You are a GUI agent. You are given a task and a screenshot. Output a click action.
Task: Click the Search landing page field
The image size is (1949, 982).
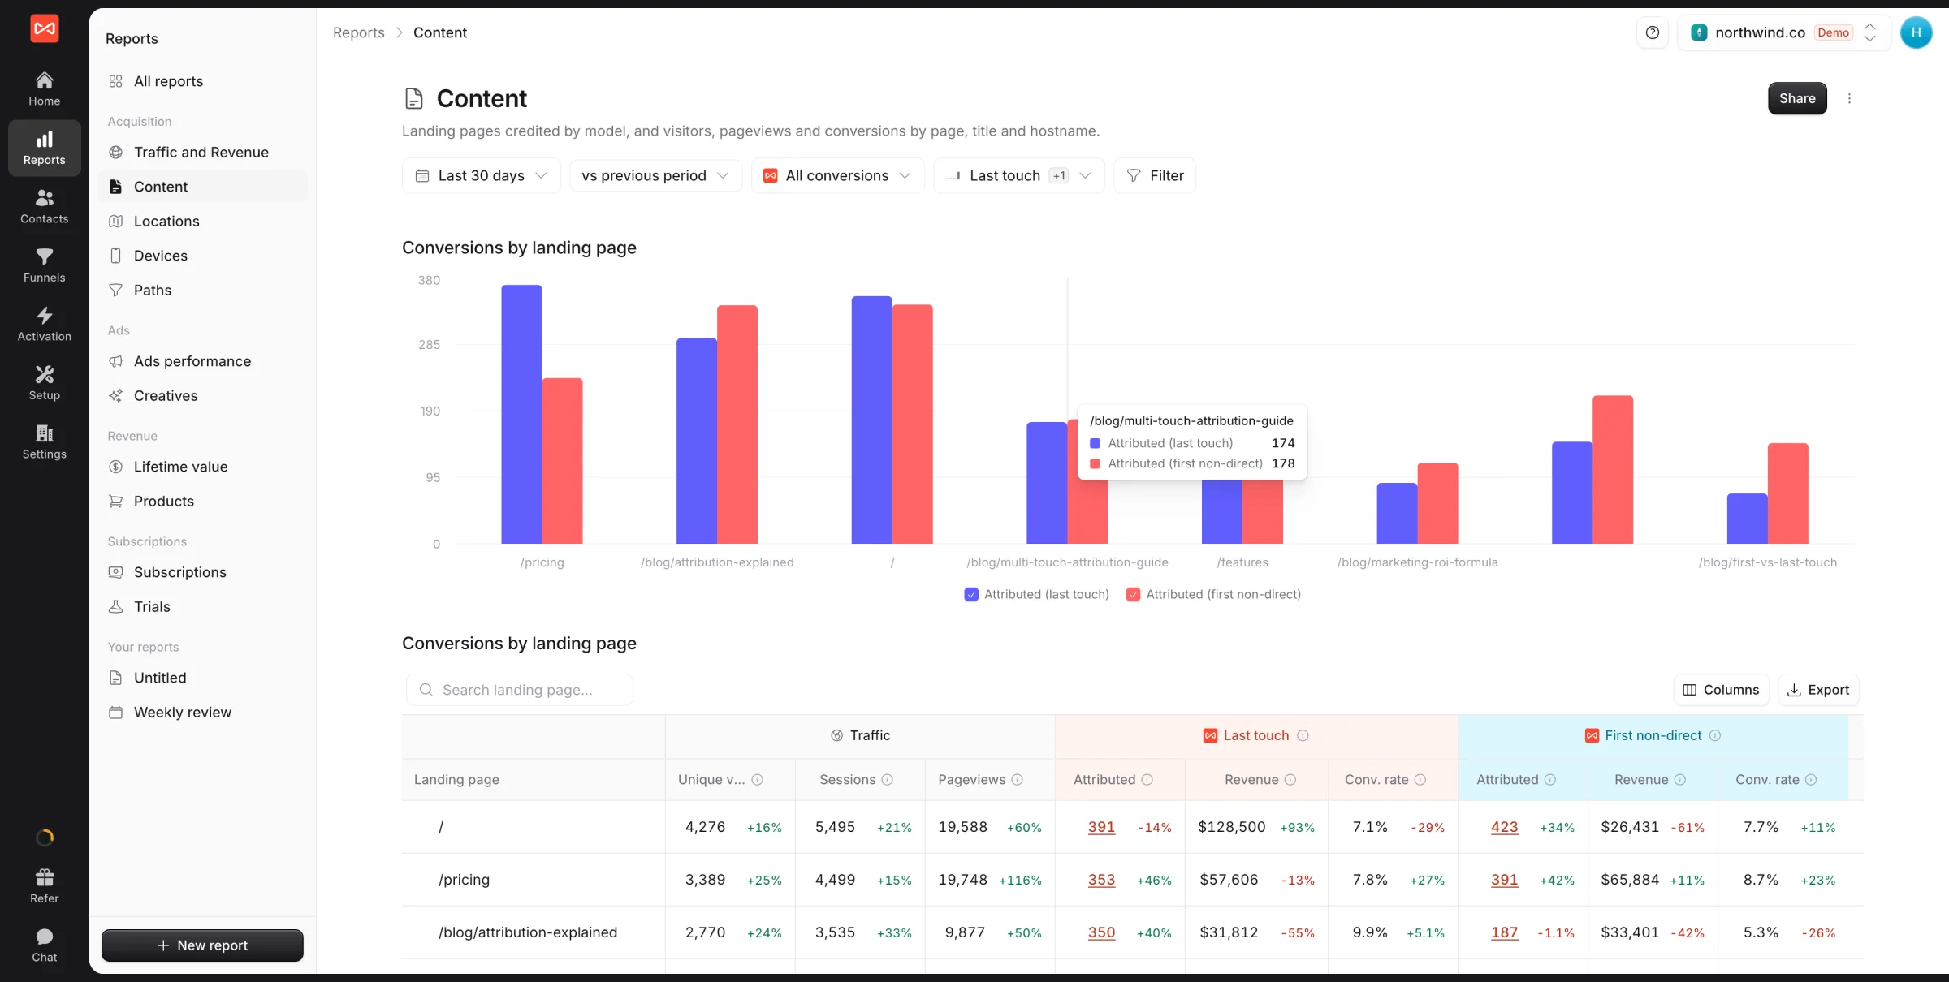coord(519,690)
